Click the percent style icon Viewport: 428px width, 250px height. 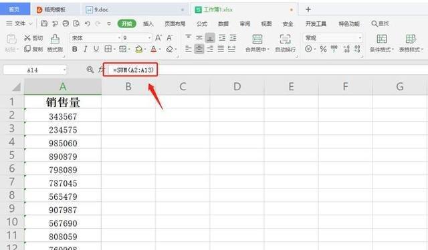pos(323,49)
